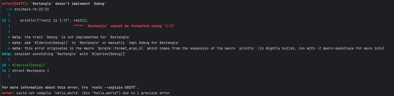Screen dimensions: 394x96
Task: Select the suggested #[derive(Debug)] green line
Action: (28, 65)
